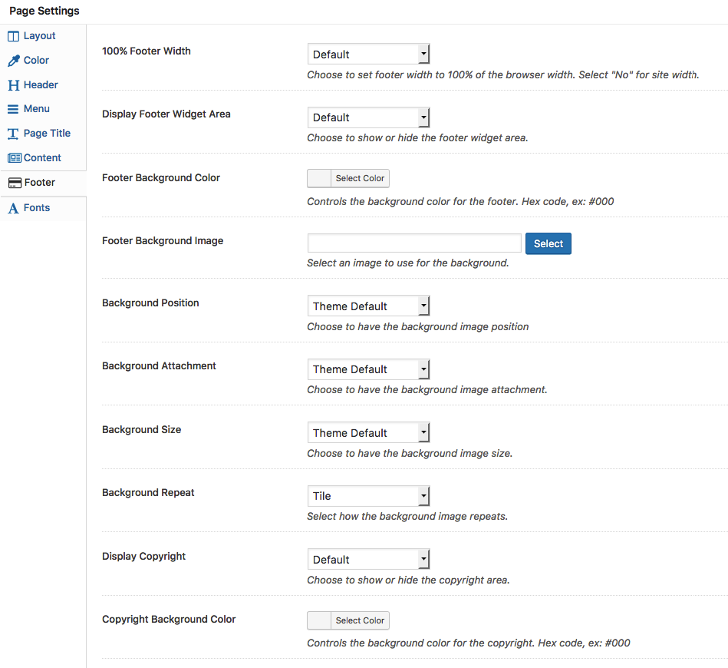The width and height of the screenshot is (728, 668).
Task: Click the Color eyedropper icon
Action: coord(14,61)
